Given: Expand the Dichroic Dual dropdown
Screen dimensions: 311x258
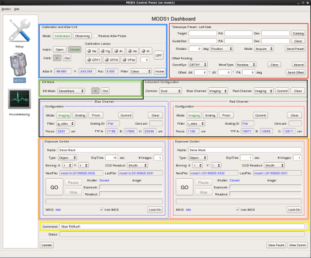Looking at the screenshot, I should click(170, 91).
